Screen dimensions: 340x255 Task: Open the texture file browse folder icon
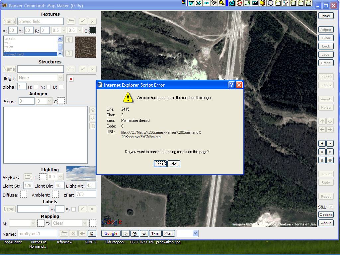click(x=71, y=21)
